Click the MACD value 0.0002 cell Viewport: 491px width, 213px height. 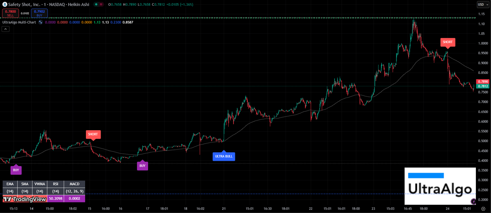74,199
